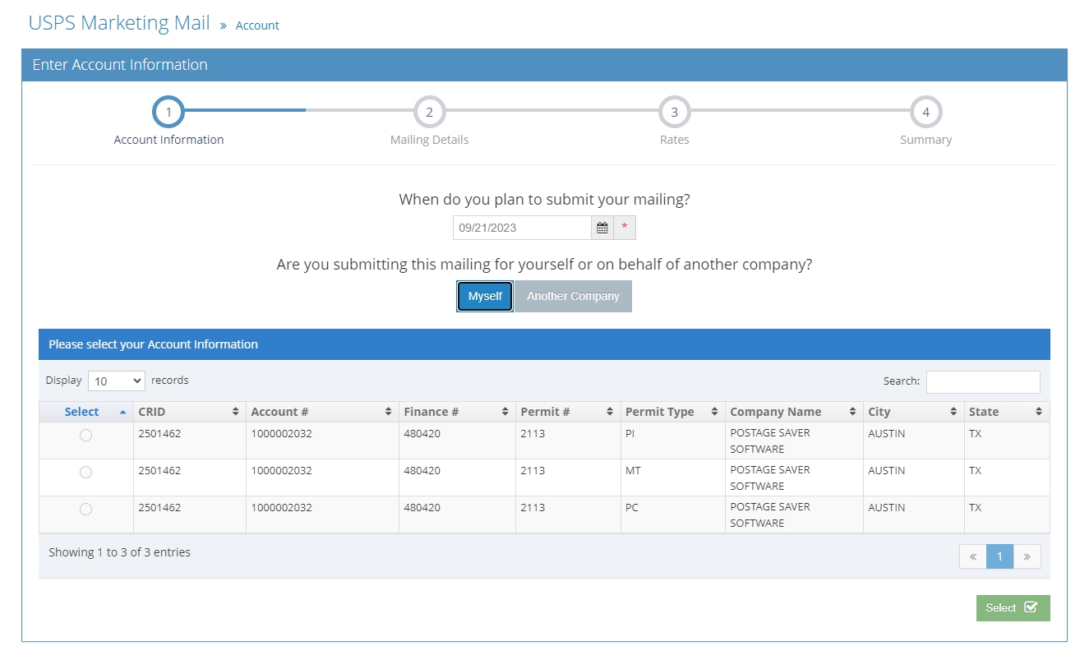The image size is (1080, 646).
Task: Click the green Select button
Action: tap(1013, 607)
